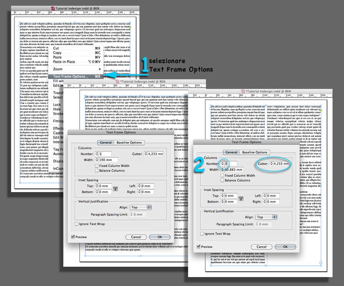Open the Align dropdown in the first dialog
Image resolution: width=344 pixels, height=286 pixels.
coord(141,207)
